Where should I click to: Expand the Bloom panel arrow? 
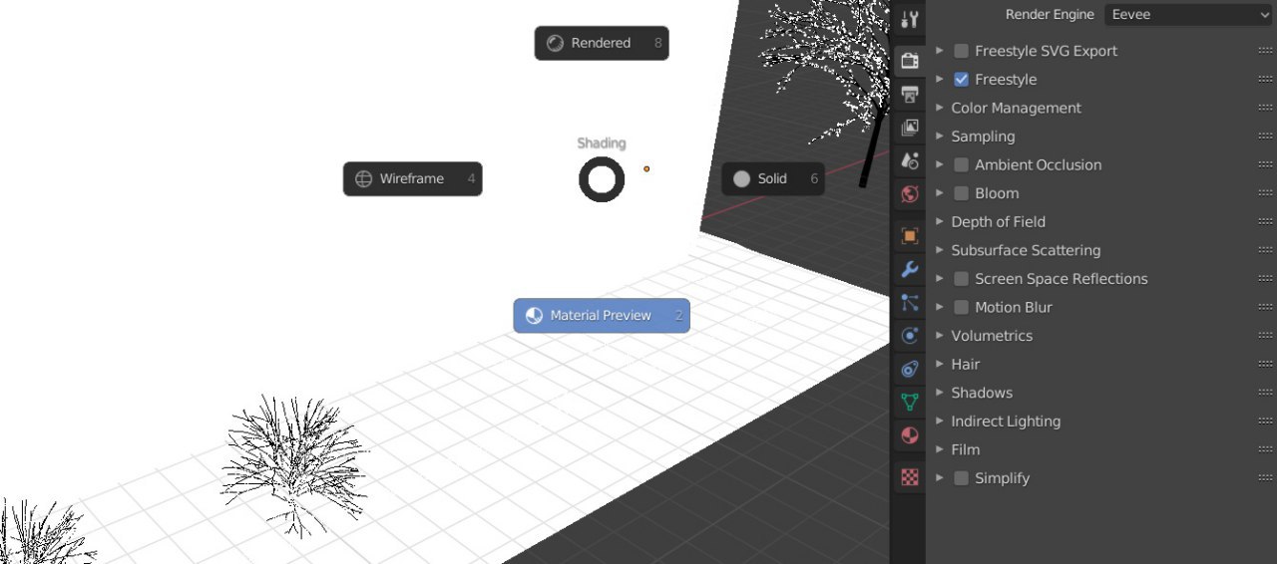coord(940,193)
